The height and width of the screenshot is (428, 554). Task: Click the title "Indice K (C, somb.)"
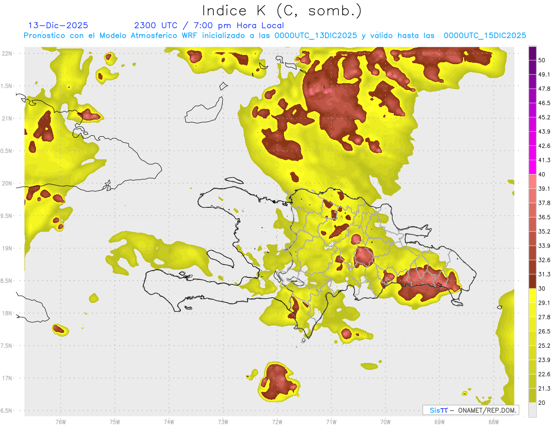pos(282,11)
